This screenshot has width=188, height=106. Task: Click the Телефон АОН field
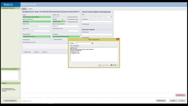59,17
